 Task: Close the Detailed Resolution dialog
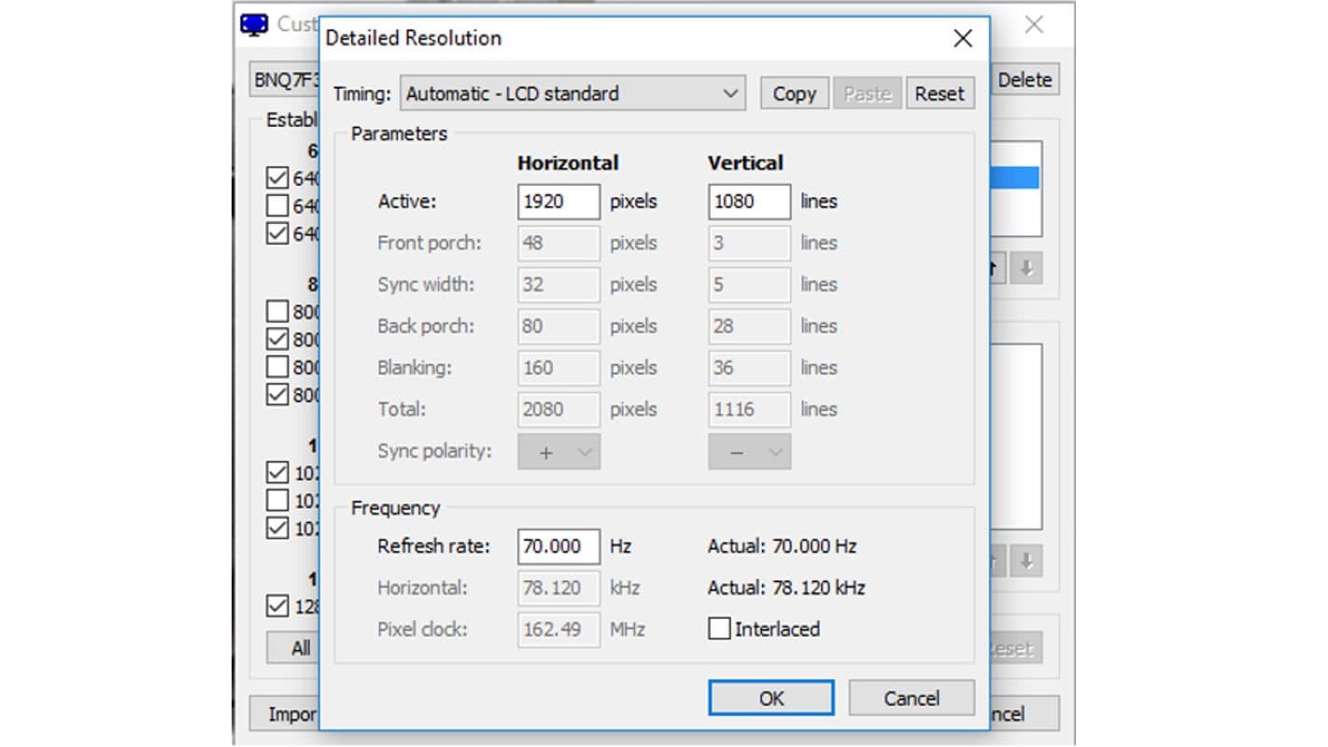click(x=962, y=38)
